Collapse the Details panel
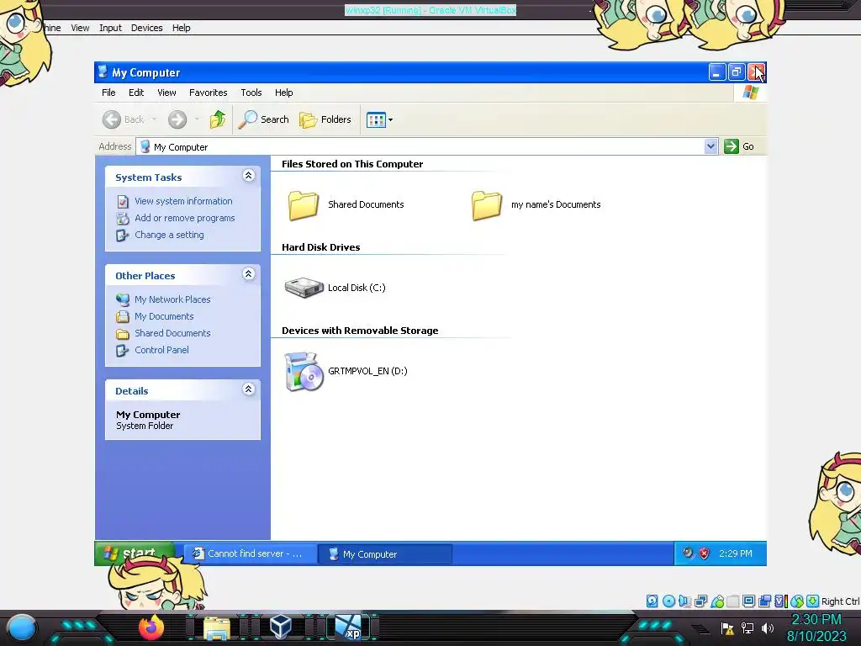The height and width of the screenshot is (646, 861). (248, 389)
